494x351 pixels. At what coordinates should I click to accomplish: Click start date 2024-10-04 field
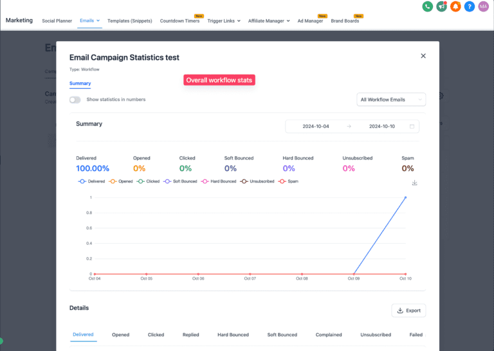point(316,126)
